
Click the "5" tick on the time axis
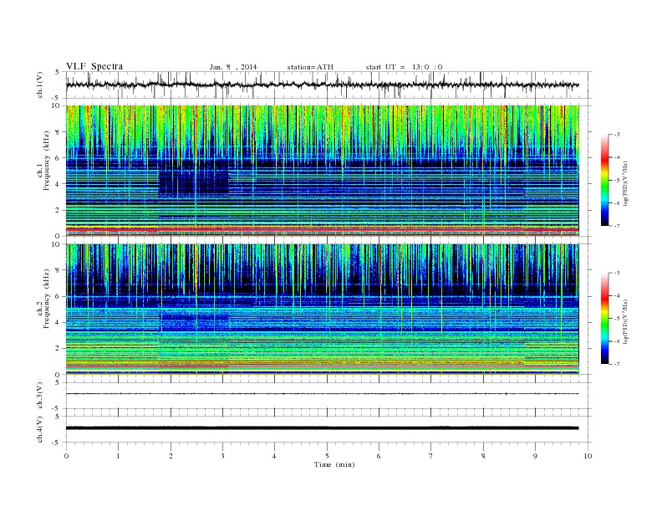(x=327, y=456)
